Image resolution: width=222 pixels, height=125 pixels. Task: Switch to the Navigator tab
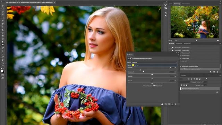tap(177, 4)
